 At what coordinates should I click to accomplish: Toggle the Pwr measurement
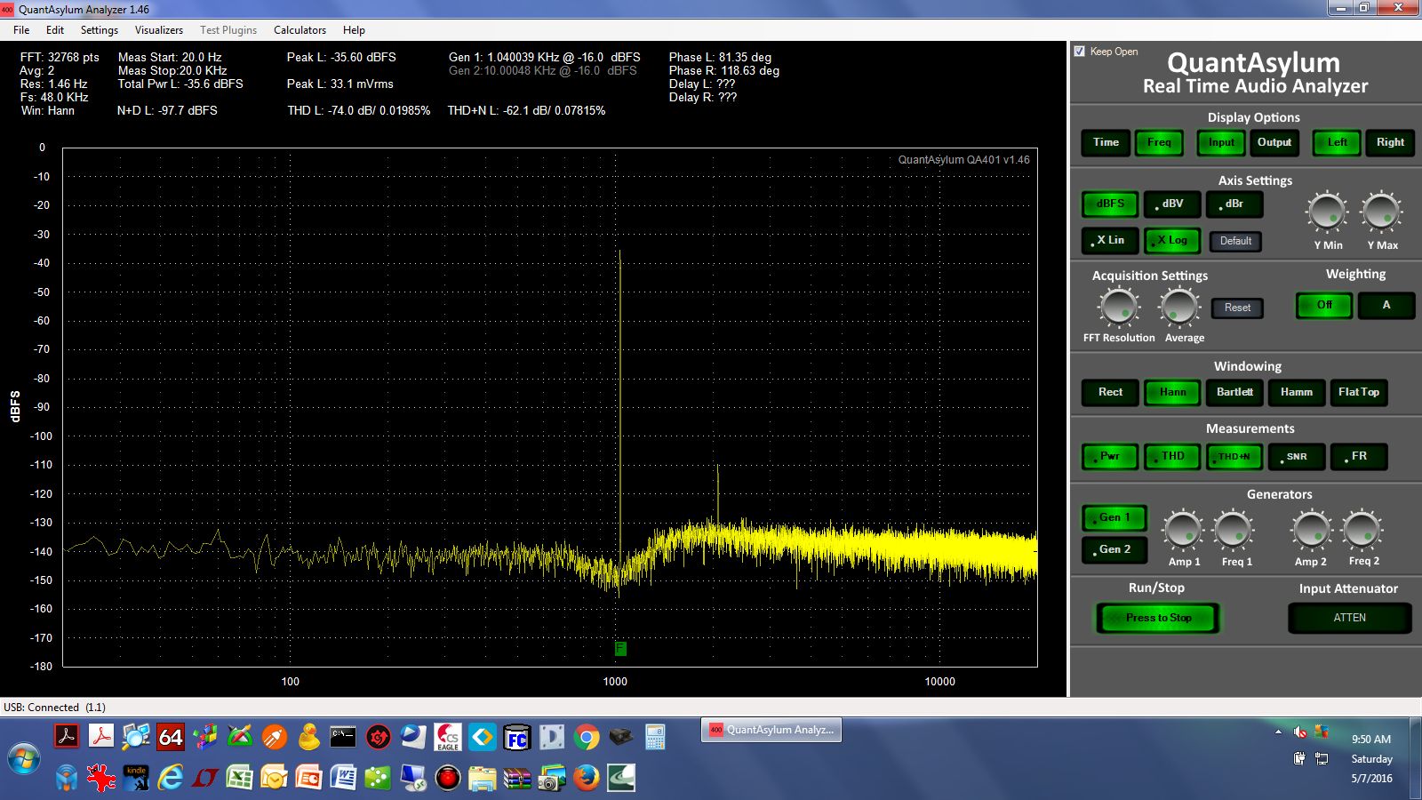click(1110, 457)
